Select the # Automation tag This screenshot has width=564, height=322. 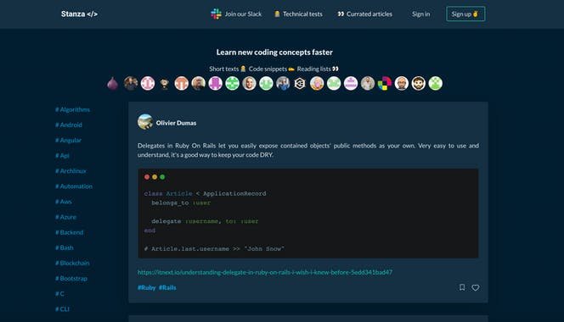click(74, 186)
